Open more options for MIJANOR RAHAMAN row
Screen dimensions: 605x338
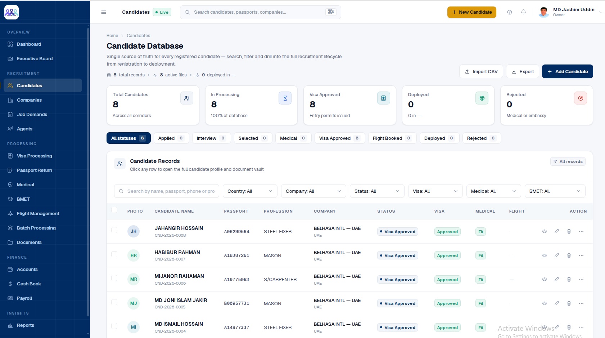click(x=581, y=279)
